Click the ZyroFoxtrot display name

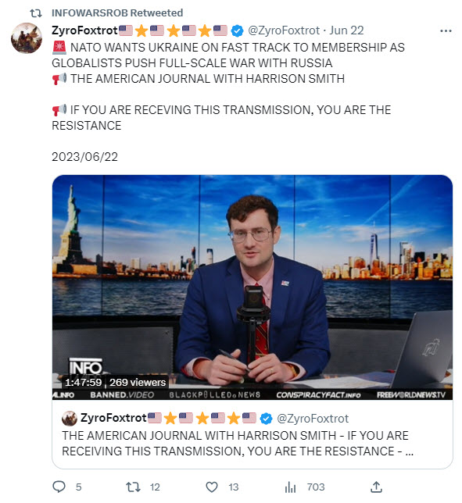[84, 30]
